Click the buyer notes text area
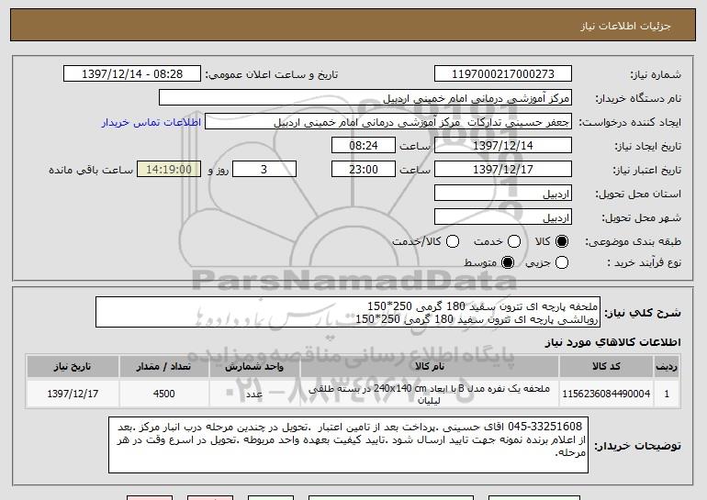The height and width of the screenshot is (500, 707). tap(349, 445)
